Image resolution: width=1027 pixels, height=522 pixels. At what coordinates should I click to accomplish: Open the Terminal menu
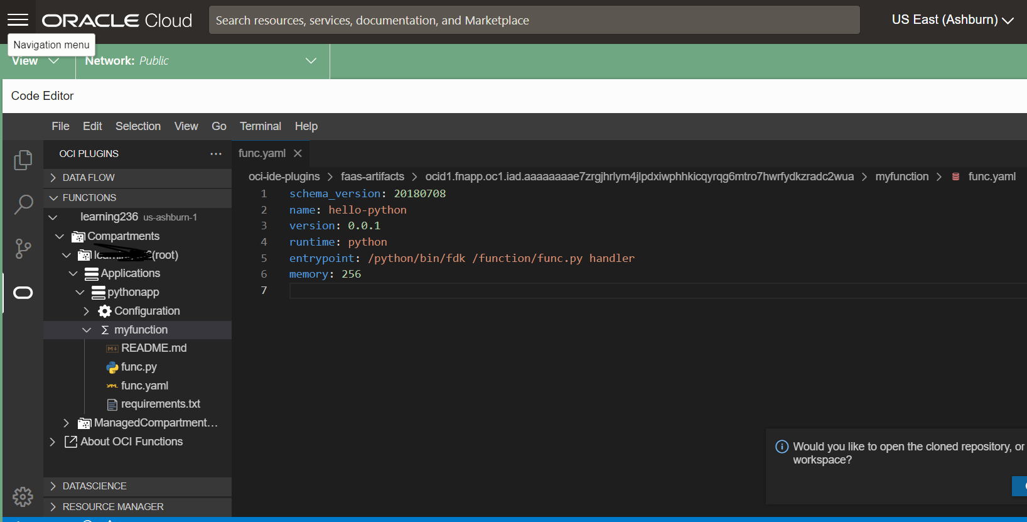[x=261, y=126]
